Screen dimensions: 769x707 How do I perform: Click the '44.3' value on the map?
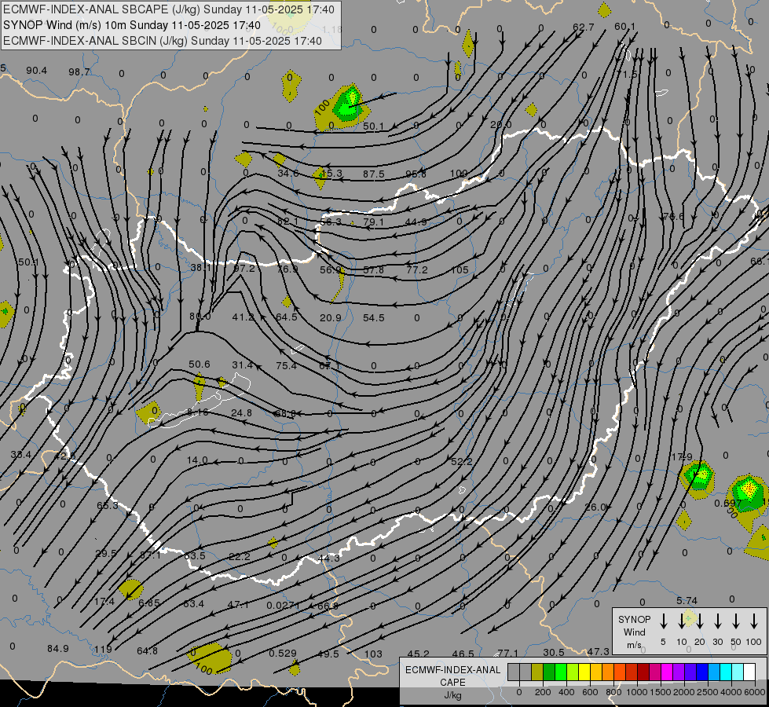(x=328, y=559)
